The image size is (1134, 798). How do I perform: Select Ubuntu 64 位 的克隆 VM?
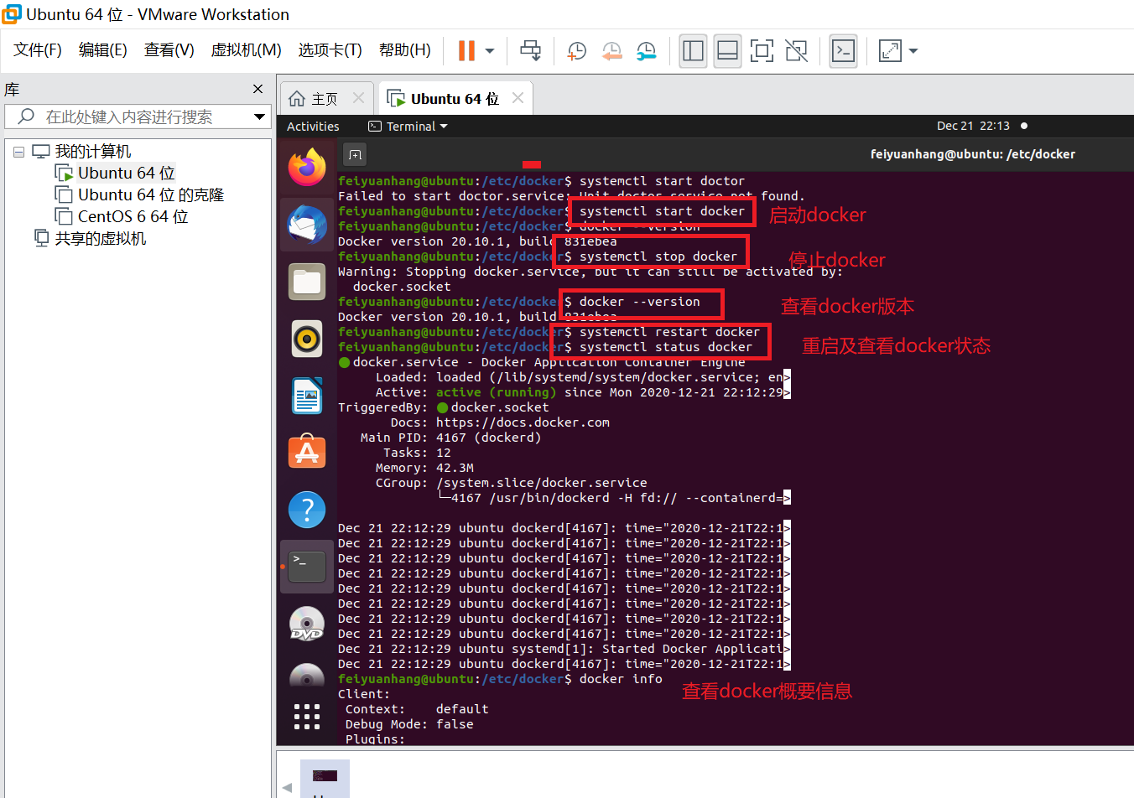point(151,194)
